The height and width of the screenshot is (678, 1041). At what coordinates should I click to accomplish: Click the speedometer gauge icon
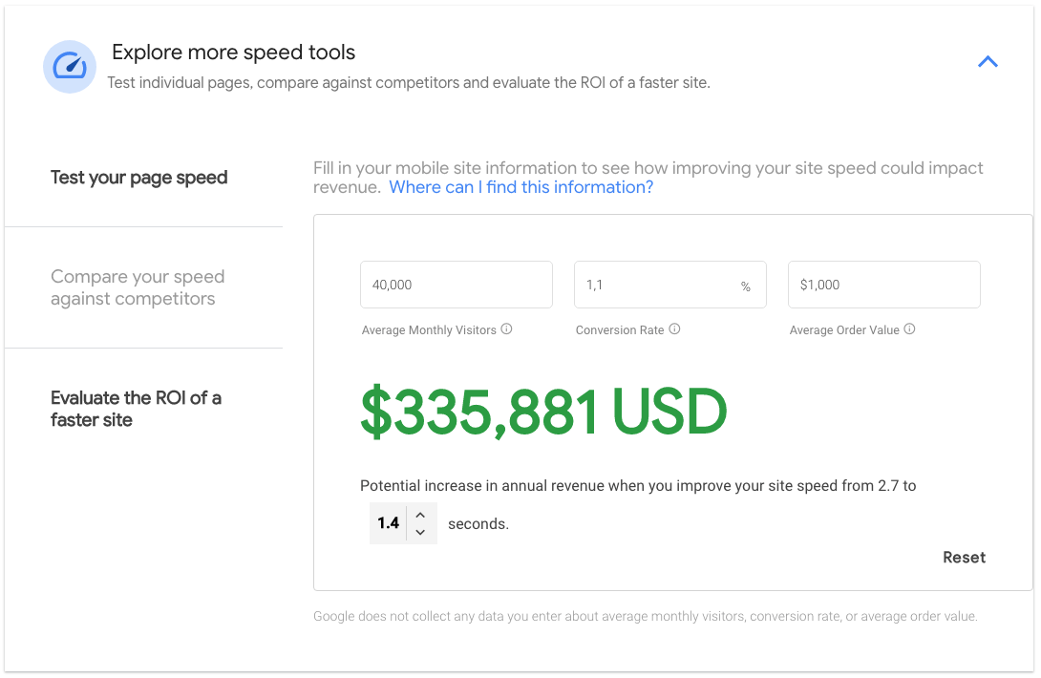pyautogui.click(x=70, y=67)
